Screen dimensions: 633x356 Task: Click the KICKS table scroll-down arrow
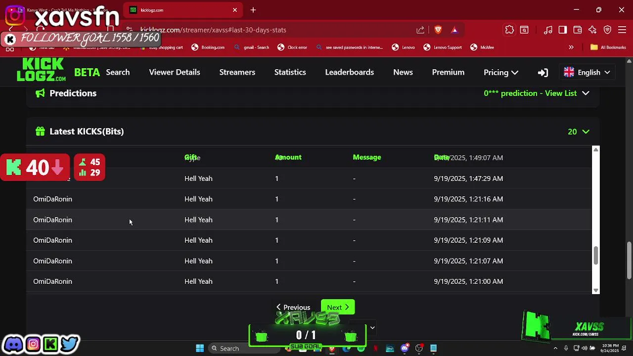[596, 291]
